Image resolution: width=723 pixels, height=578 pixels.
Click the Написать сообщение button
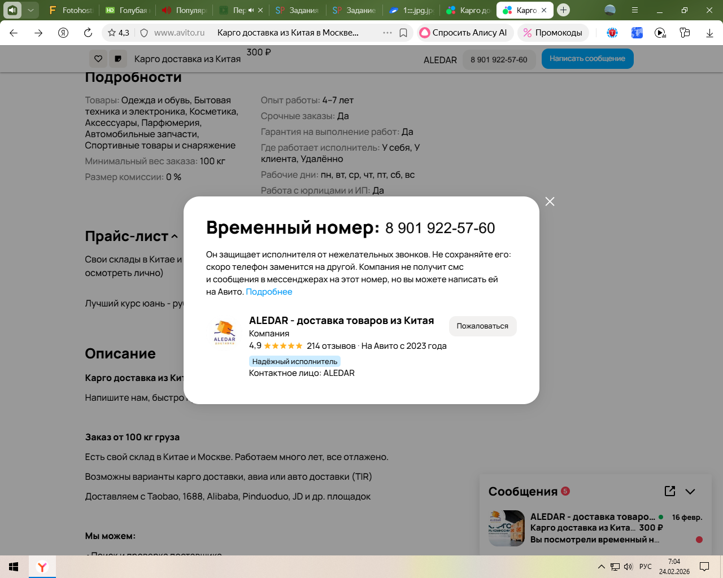tap(587, 59)
